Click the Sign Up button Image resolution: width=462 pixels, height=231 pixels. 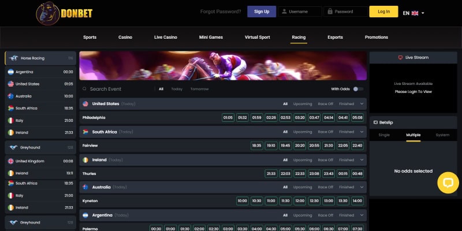tap(262, 12)
